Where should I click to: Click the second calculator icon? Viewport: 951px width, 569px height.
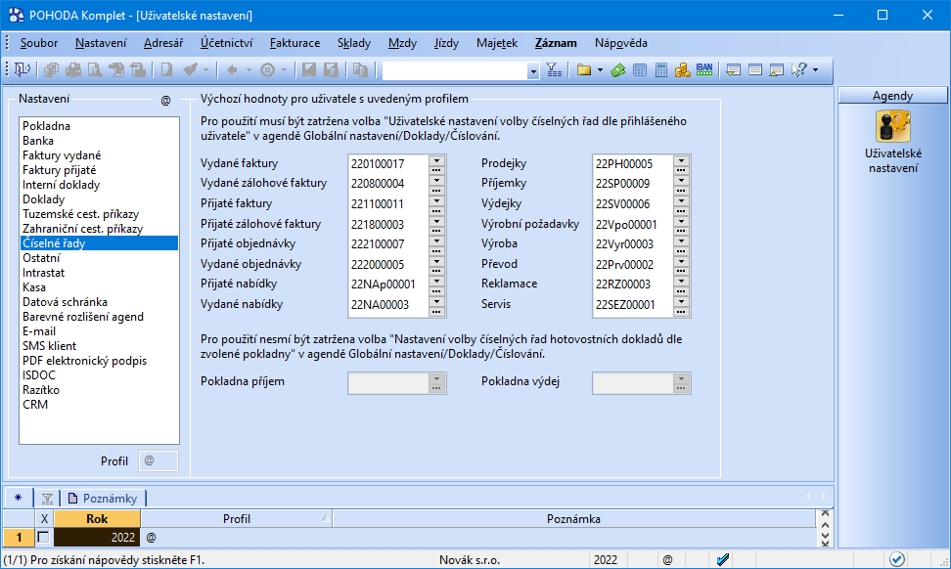coord(661,70)
